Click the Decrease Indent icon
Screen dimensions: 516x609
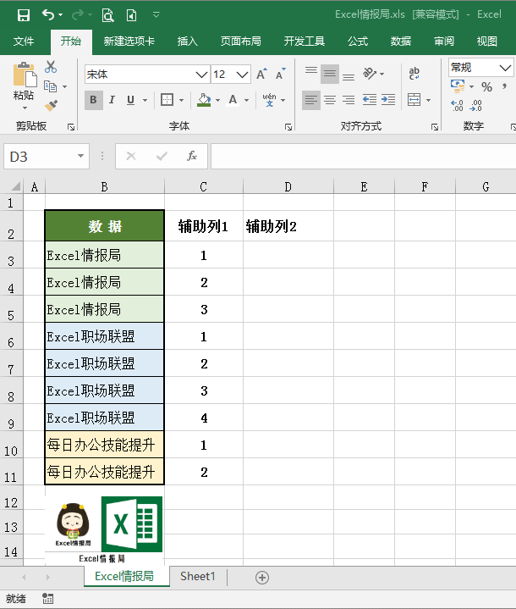[x=370, y=100]
